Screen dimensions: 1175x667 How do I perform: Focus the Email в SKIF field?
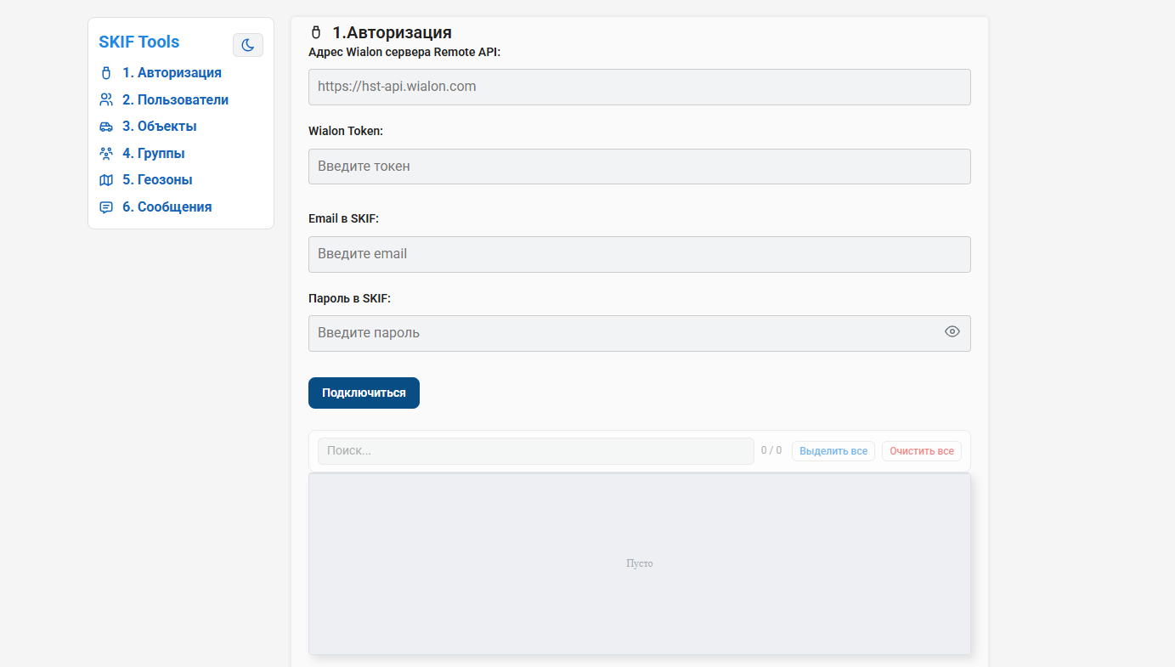pyautogui.click(x=640, y=254)
